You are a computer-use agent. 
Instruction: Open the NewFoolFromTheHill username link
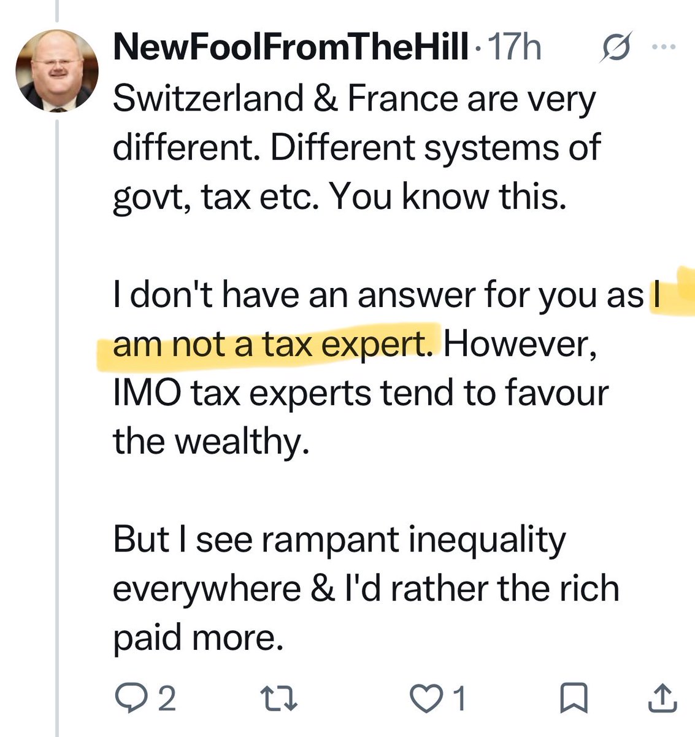[x=291, y=47]
